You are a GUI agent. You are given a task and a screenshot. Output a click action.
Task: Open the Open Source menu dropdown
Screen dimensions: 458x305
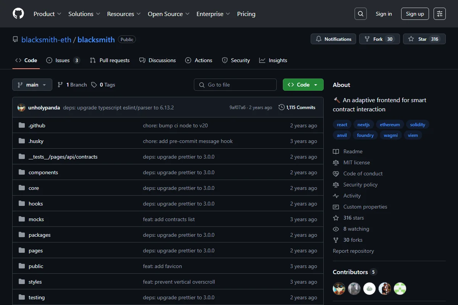[169, 14]
